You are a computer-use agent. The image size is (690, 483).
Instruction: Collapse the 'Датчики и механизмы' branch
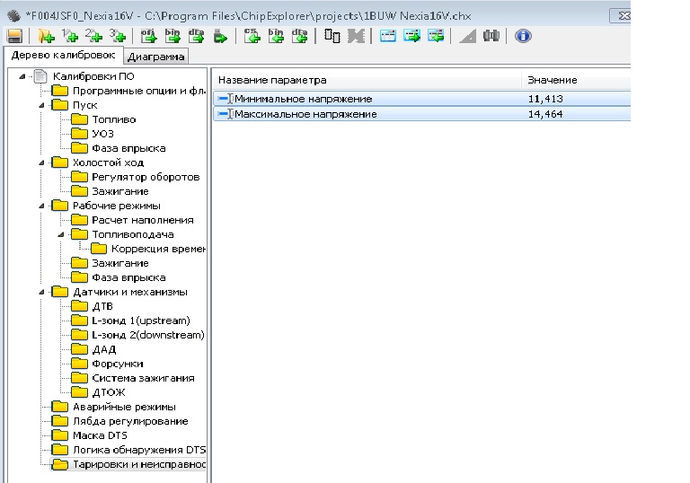click(x=41, y=292)
